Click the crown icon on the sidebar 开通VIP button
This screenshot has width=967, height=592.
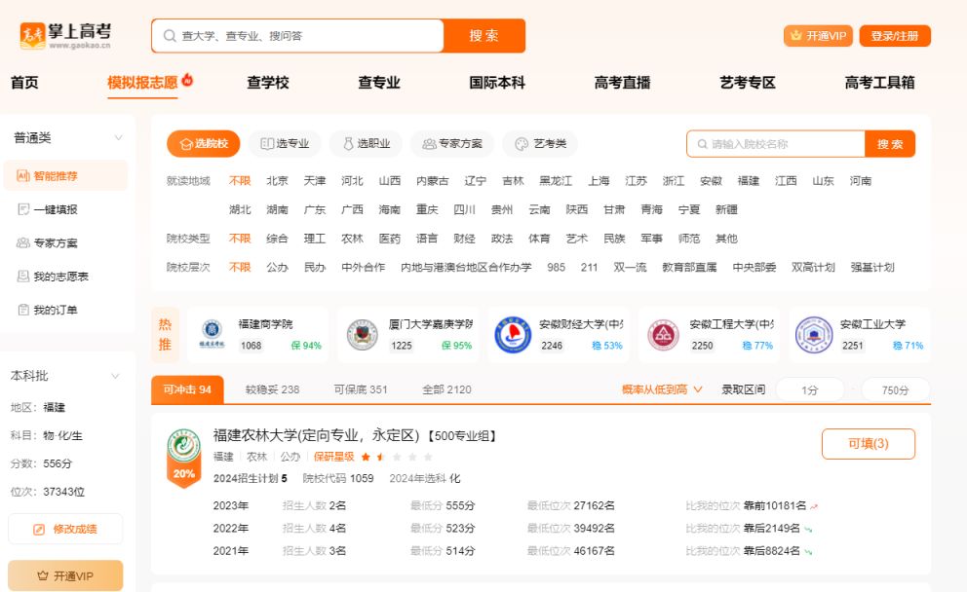[x=43, y=576]
